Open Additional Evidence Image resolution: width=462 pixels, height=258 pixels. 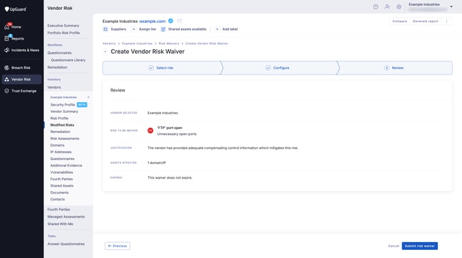pos(66,166)
